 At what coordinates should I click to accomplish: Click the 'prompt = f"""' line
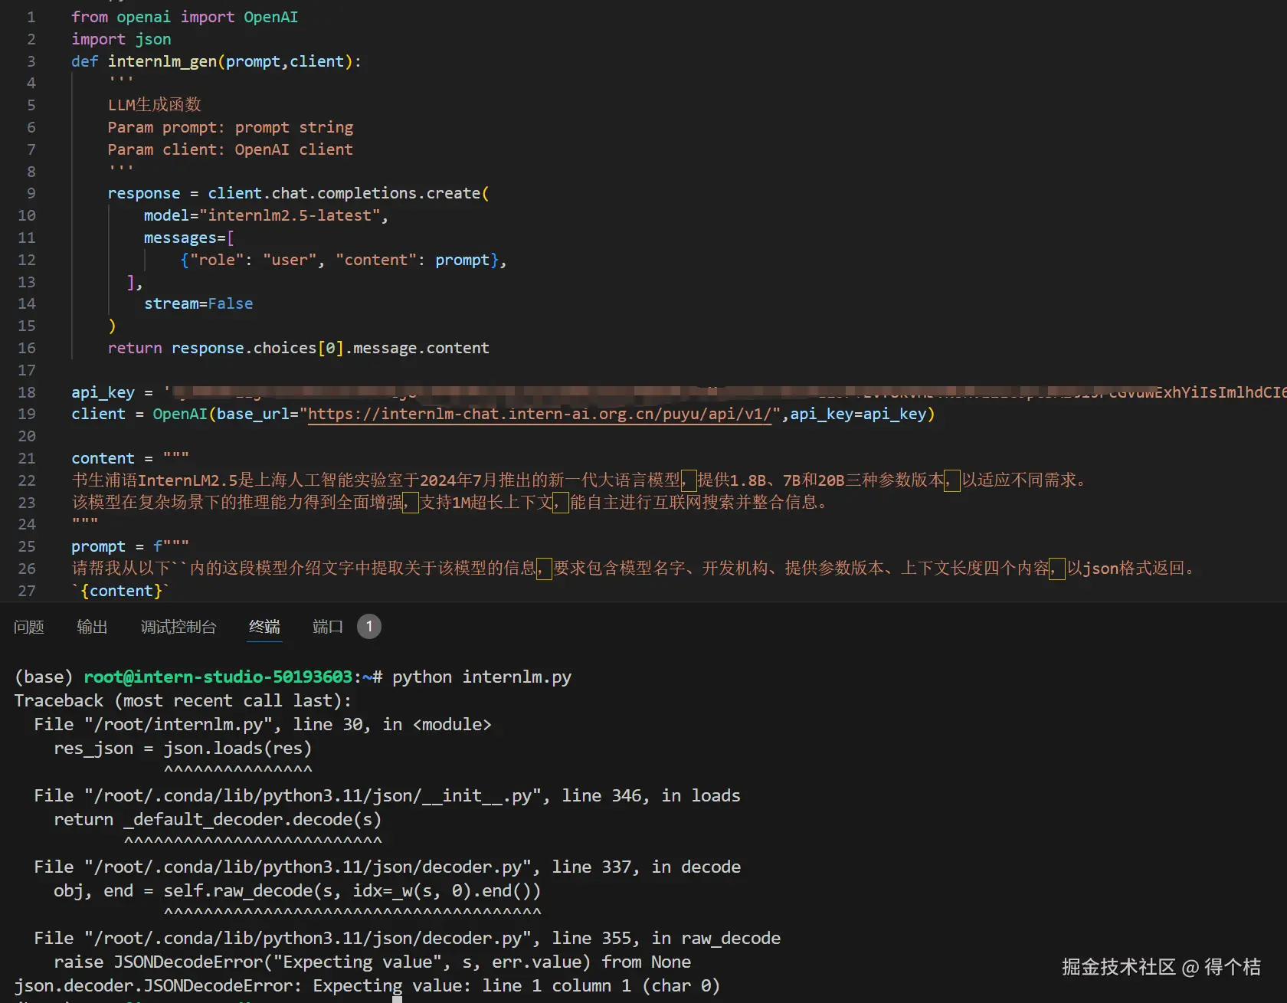[130, 546]
